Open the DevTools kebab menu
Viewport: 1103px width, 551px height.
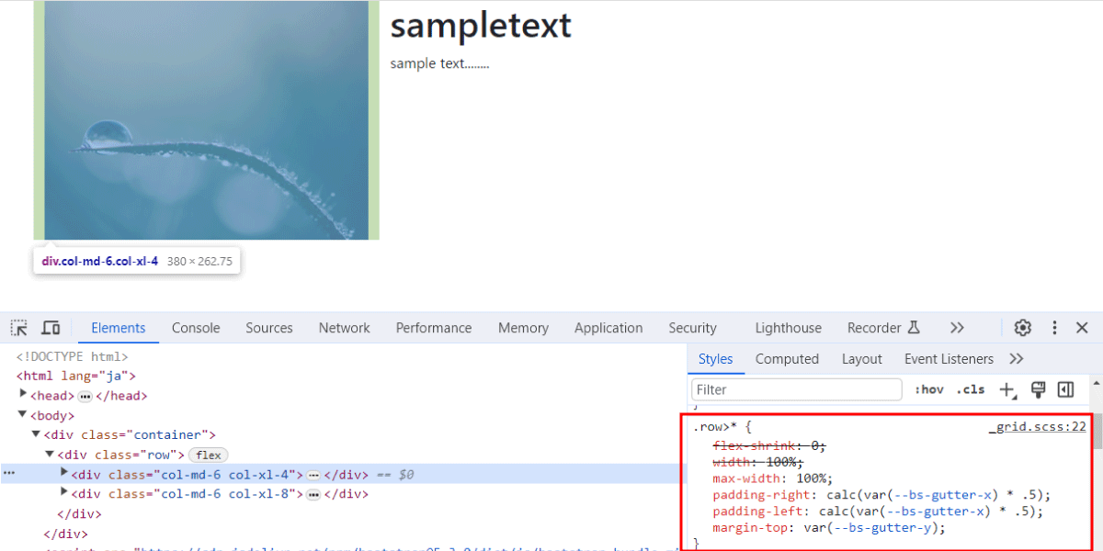1054,328
